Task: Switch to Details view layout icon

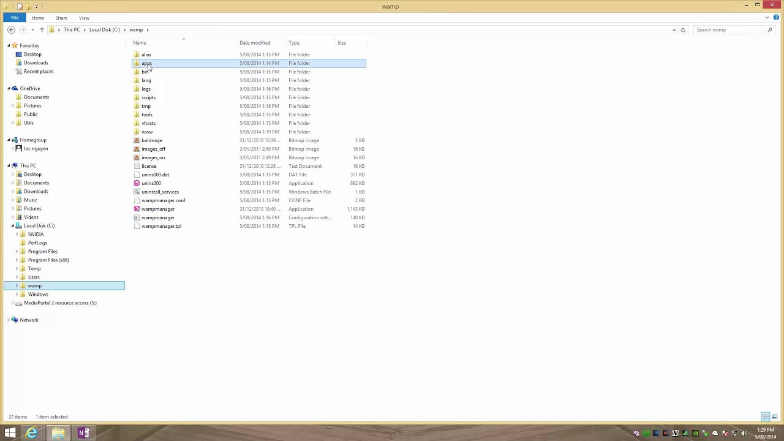Action: tap(766, 417)
